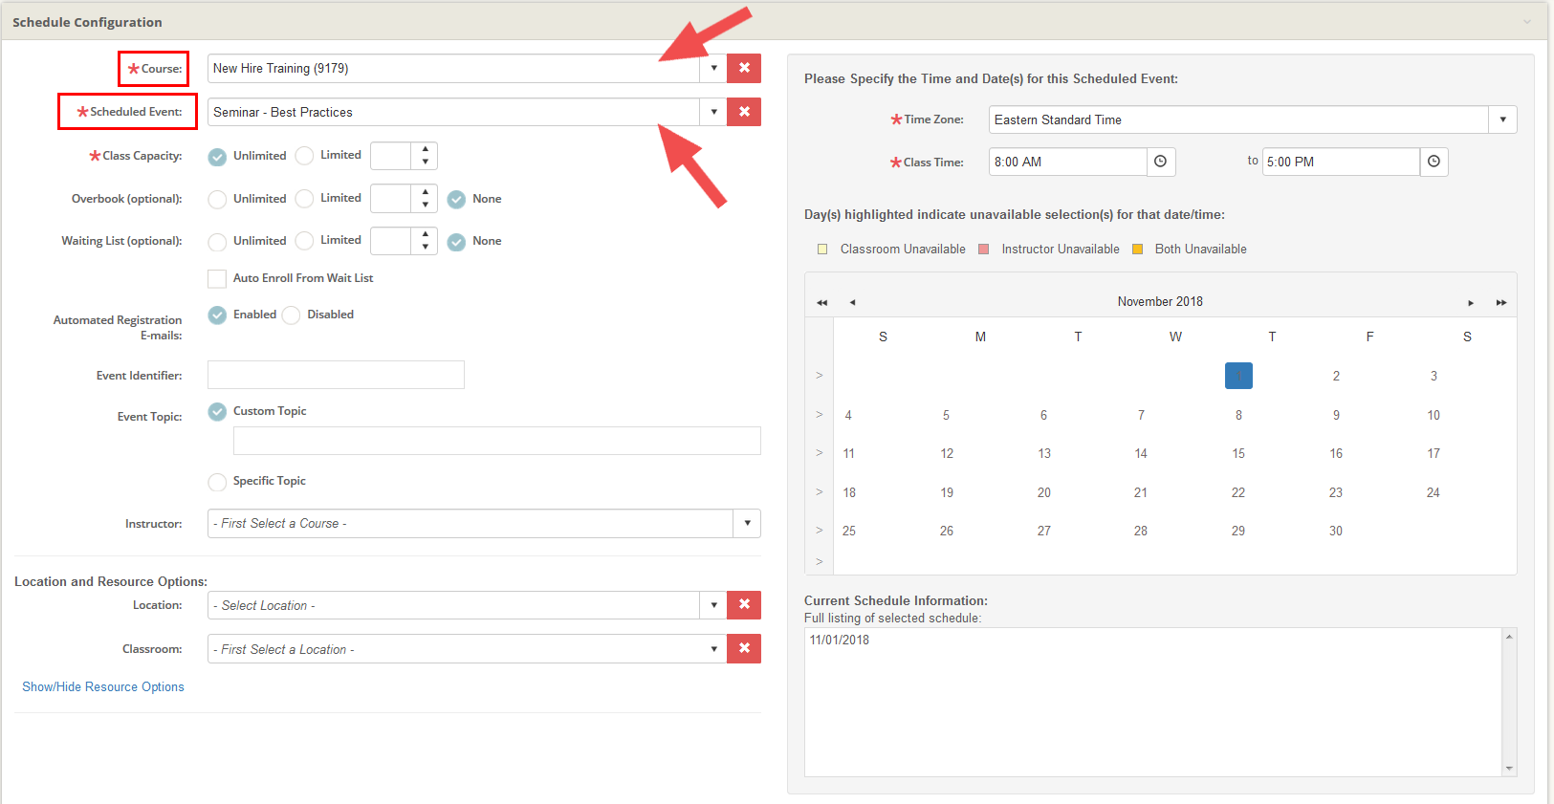Select None for Waiting List

[x=457, y=241]
